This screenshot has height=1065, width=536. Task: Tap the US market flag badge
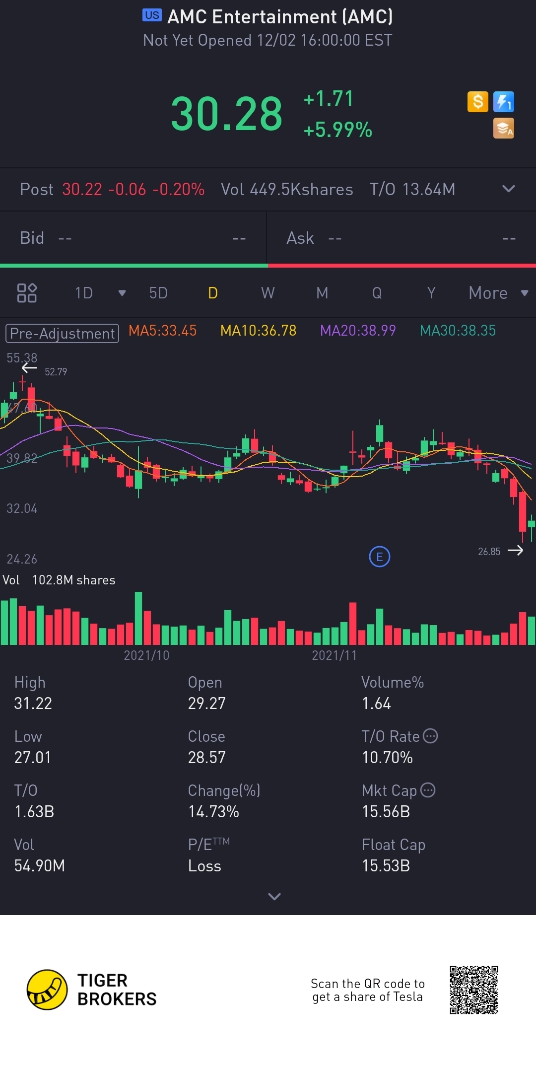(x=152, y=15)
